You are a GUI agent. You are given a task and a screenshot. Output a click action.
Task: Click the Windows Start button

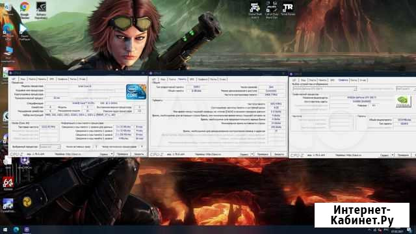point(5,229)
